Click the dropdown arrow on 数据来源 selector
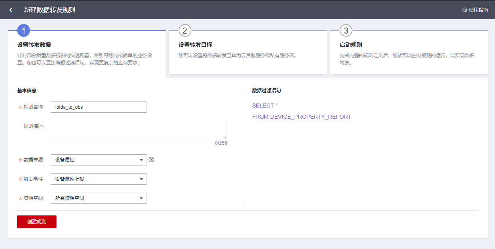The width and height of the screenshot is (495, 249). point(142,159)
